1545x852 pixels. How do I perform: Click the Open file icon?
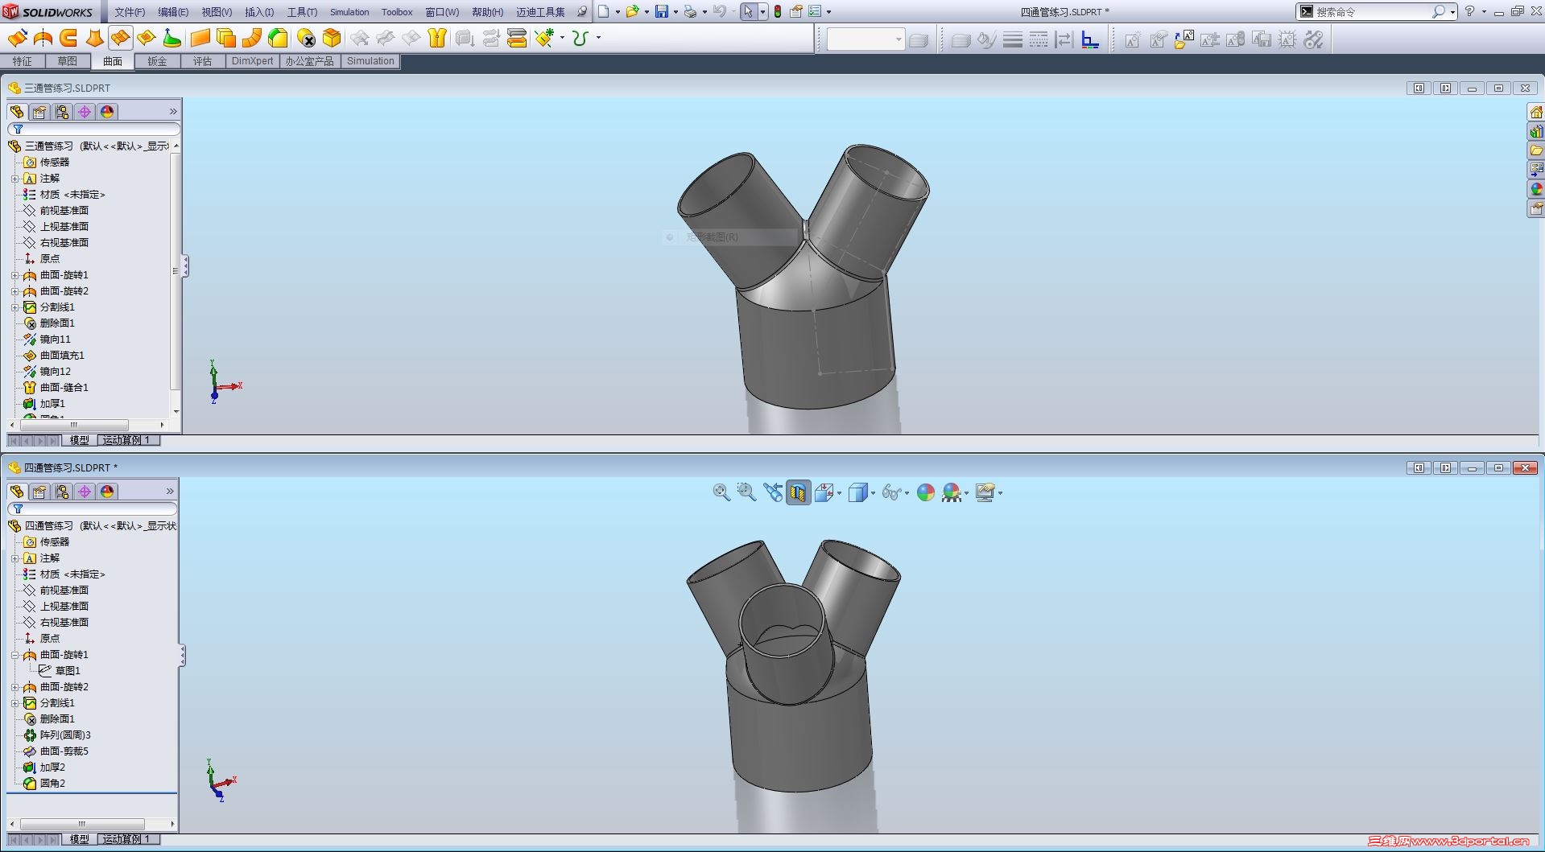[633, 11]
